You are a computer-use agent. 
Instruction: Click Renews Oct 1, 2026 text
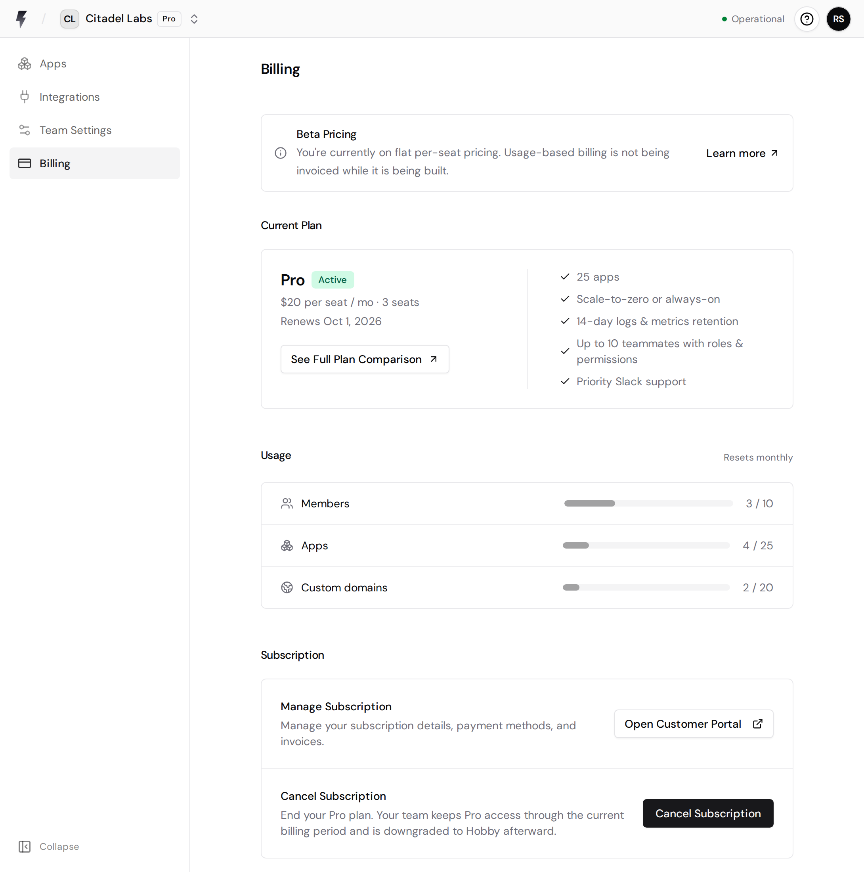tap(331, 321)
